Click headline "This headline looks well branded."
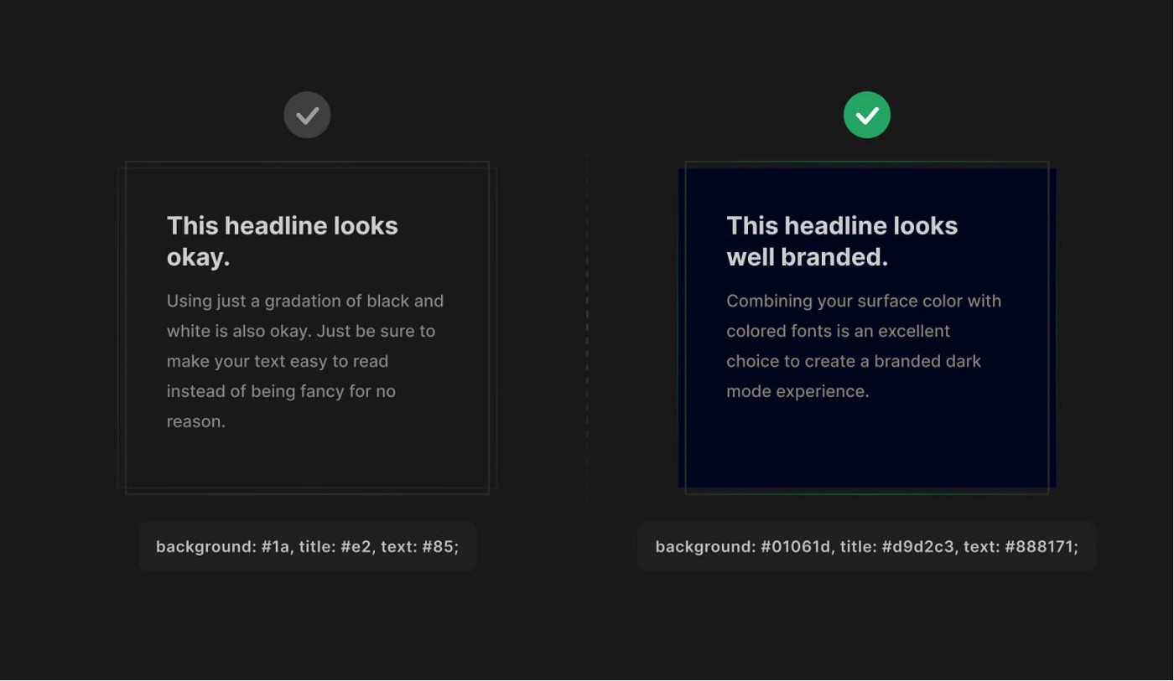Viewport: 1174px width, 681px height. click(x=842, y=241)
